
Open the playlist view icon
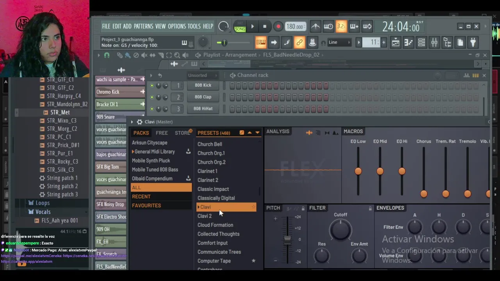[x=396, y=42]
